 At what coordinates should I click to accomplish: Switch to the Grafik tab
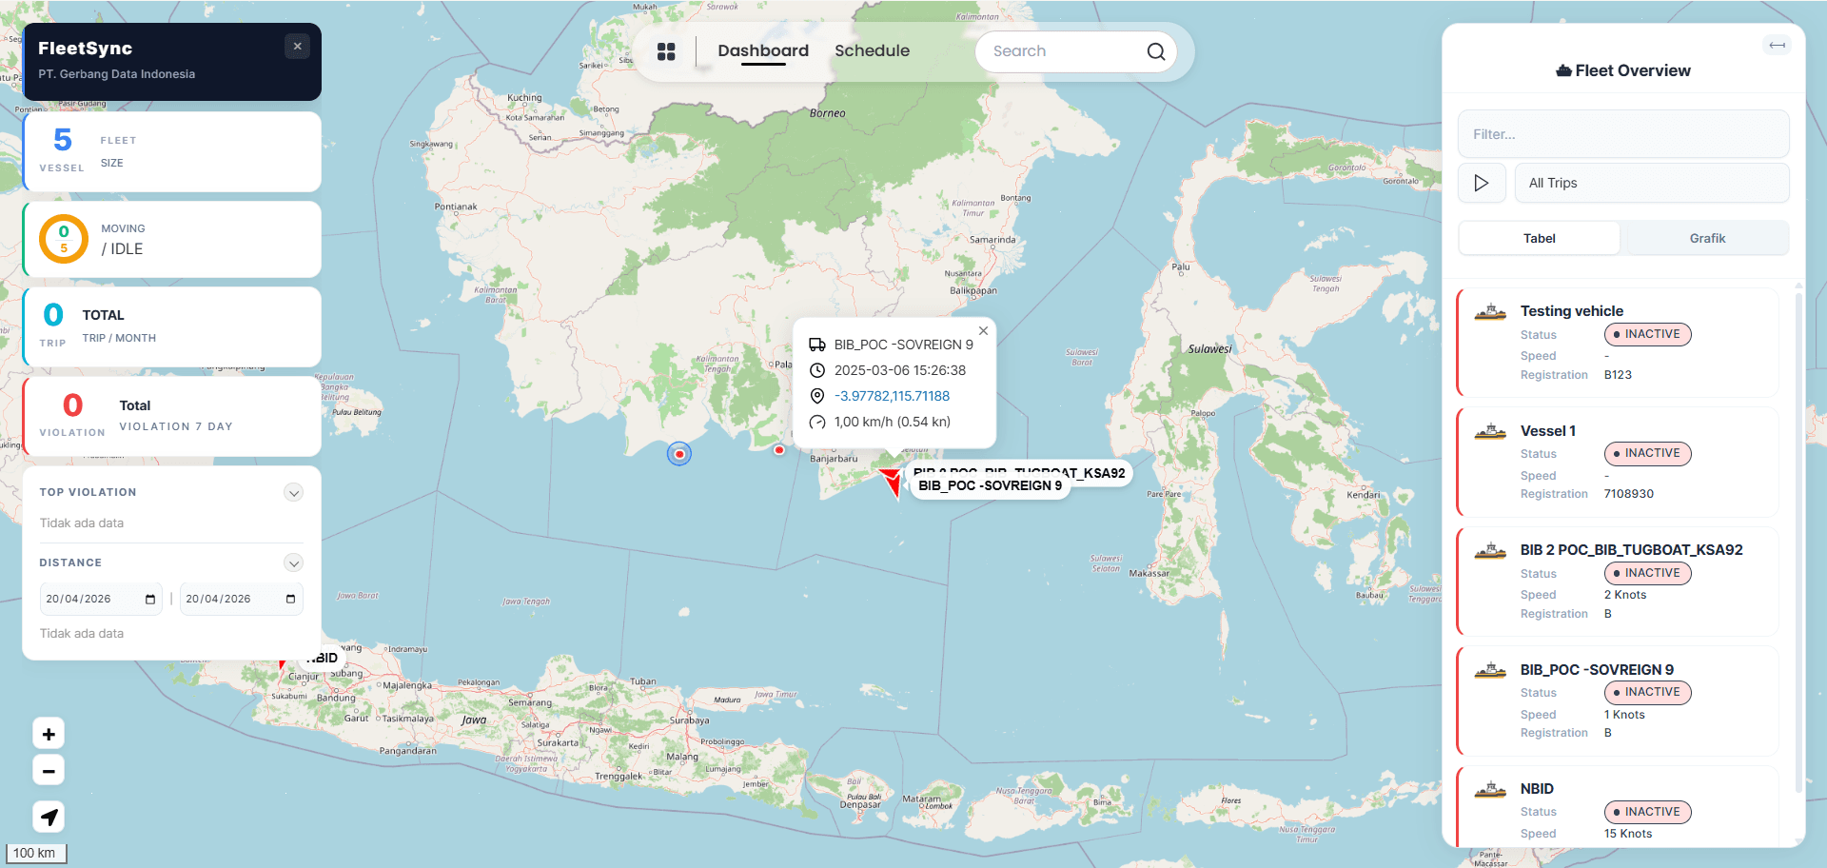pyautogui.click(x=1706, y=239)
